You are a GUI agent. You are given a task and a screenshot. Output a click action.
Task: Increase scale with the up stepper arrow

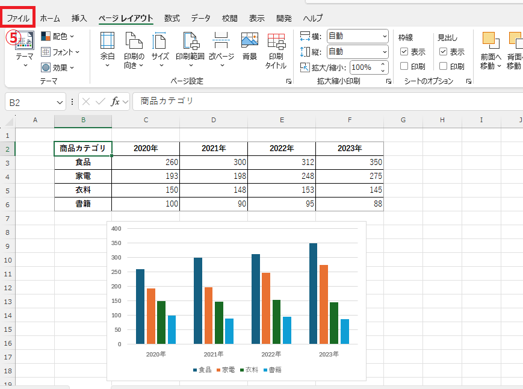tap(383, 64)
